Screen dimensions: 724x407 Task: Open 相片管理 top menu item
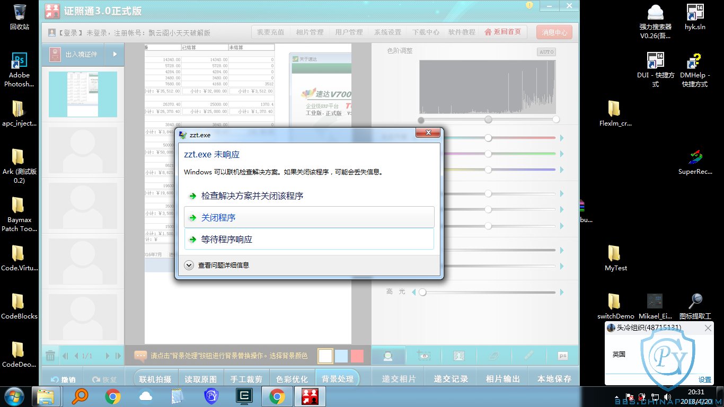point(310,32)
